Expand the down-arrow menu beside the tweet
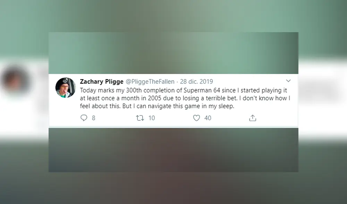This screenshot has width=347, height=204. click(x=288, y=81)
